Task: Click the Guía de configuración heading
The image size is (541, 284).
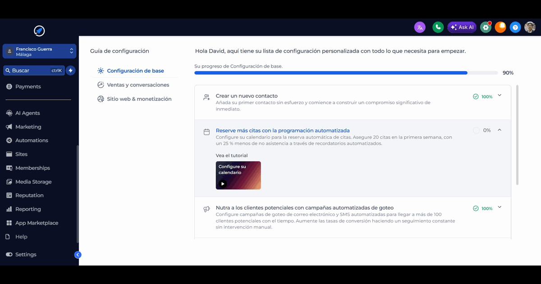Action: (x=119, y=51)
